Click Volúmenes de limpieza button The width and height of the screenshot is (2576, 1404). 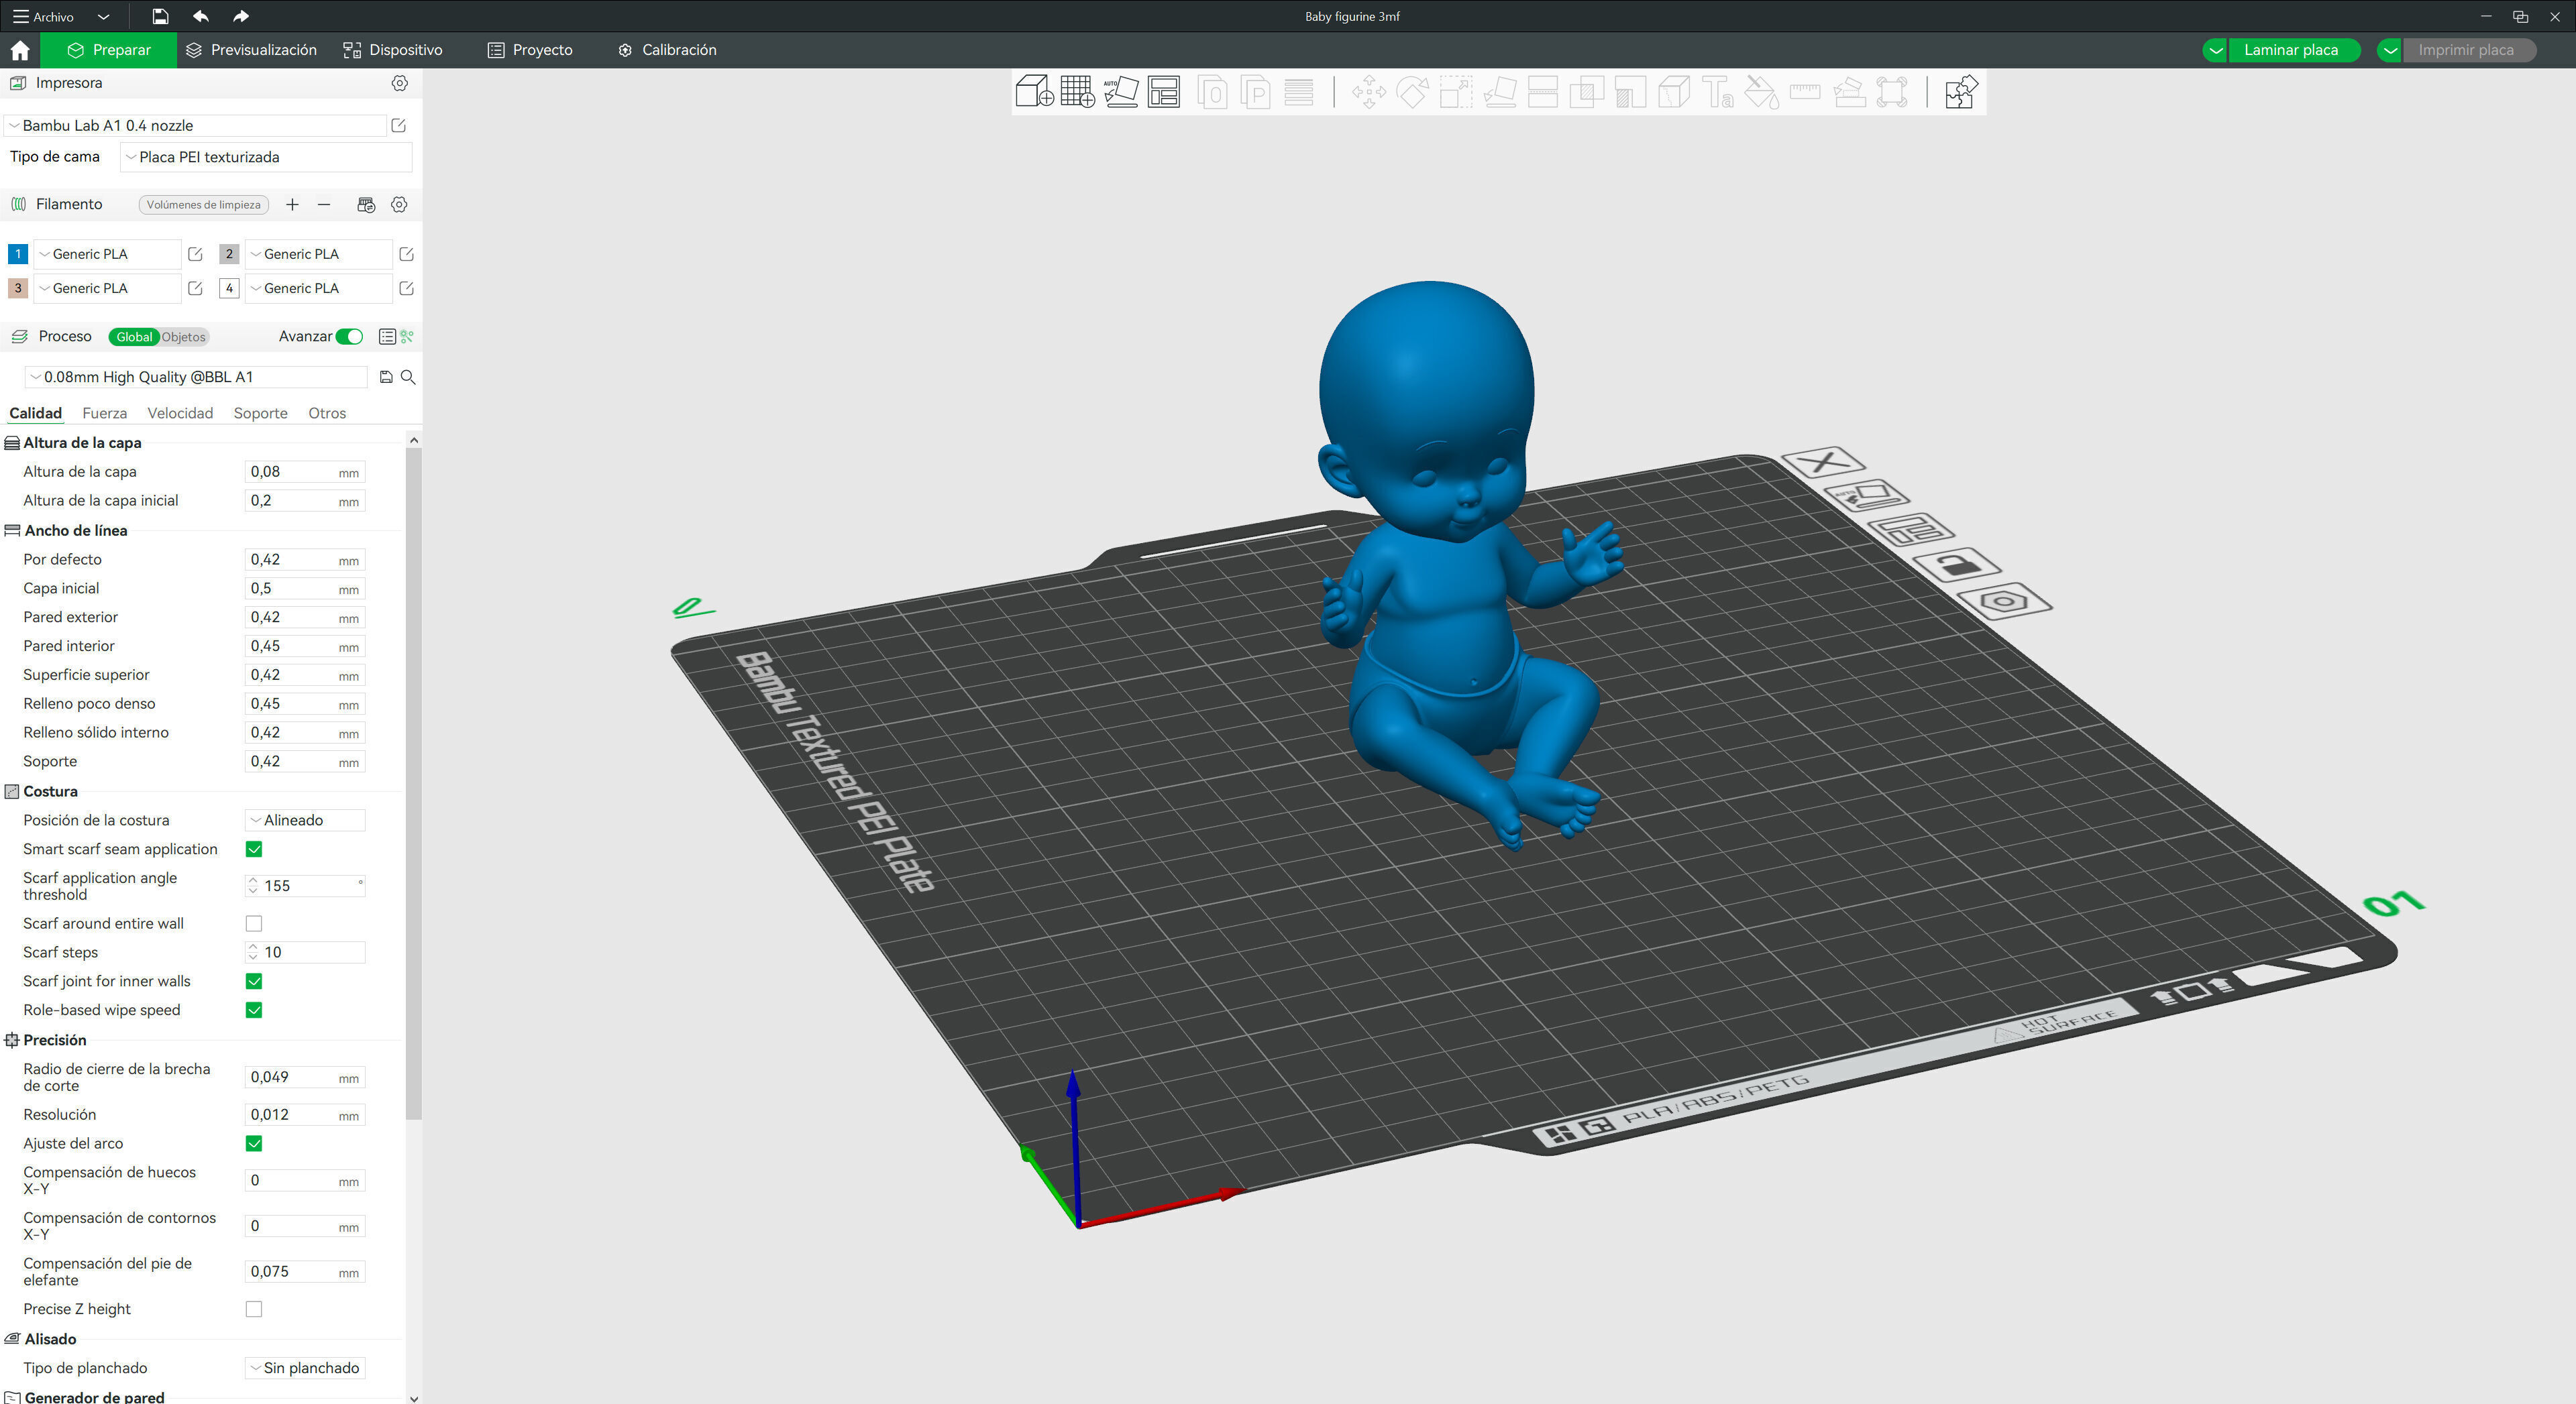tap(203, 205)
